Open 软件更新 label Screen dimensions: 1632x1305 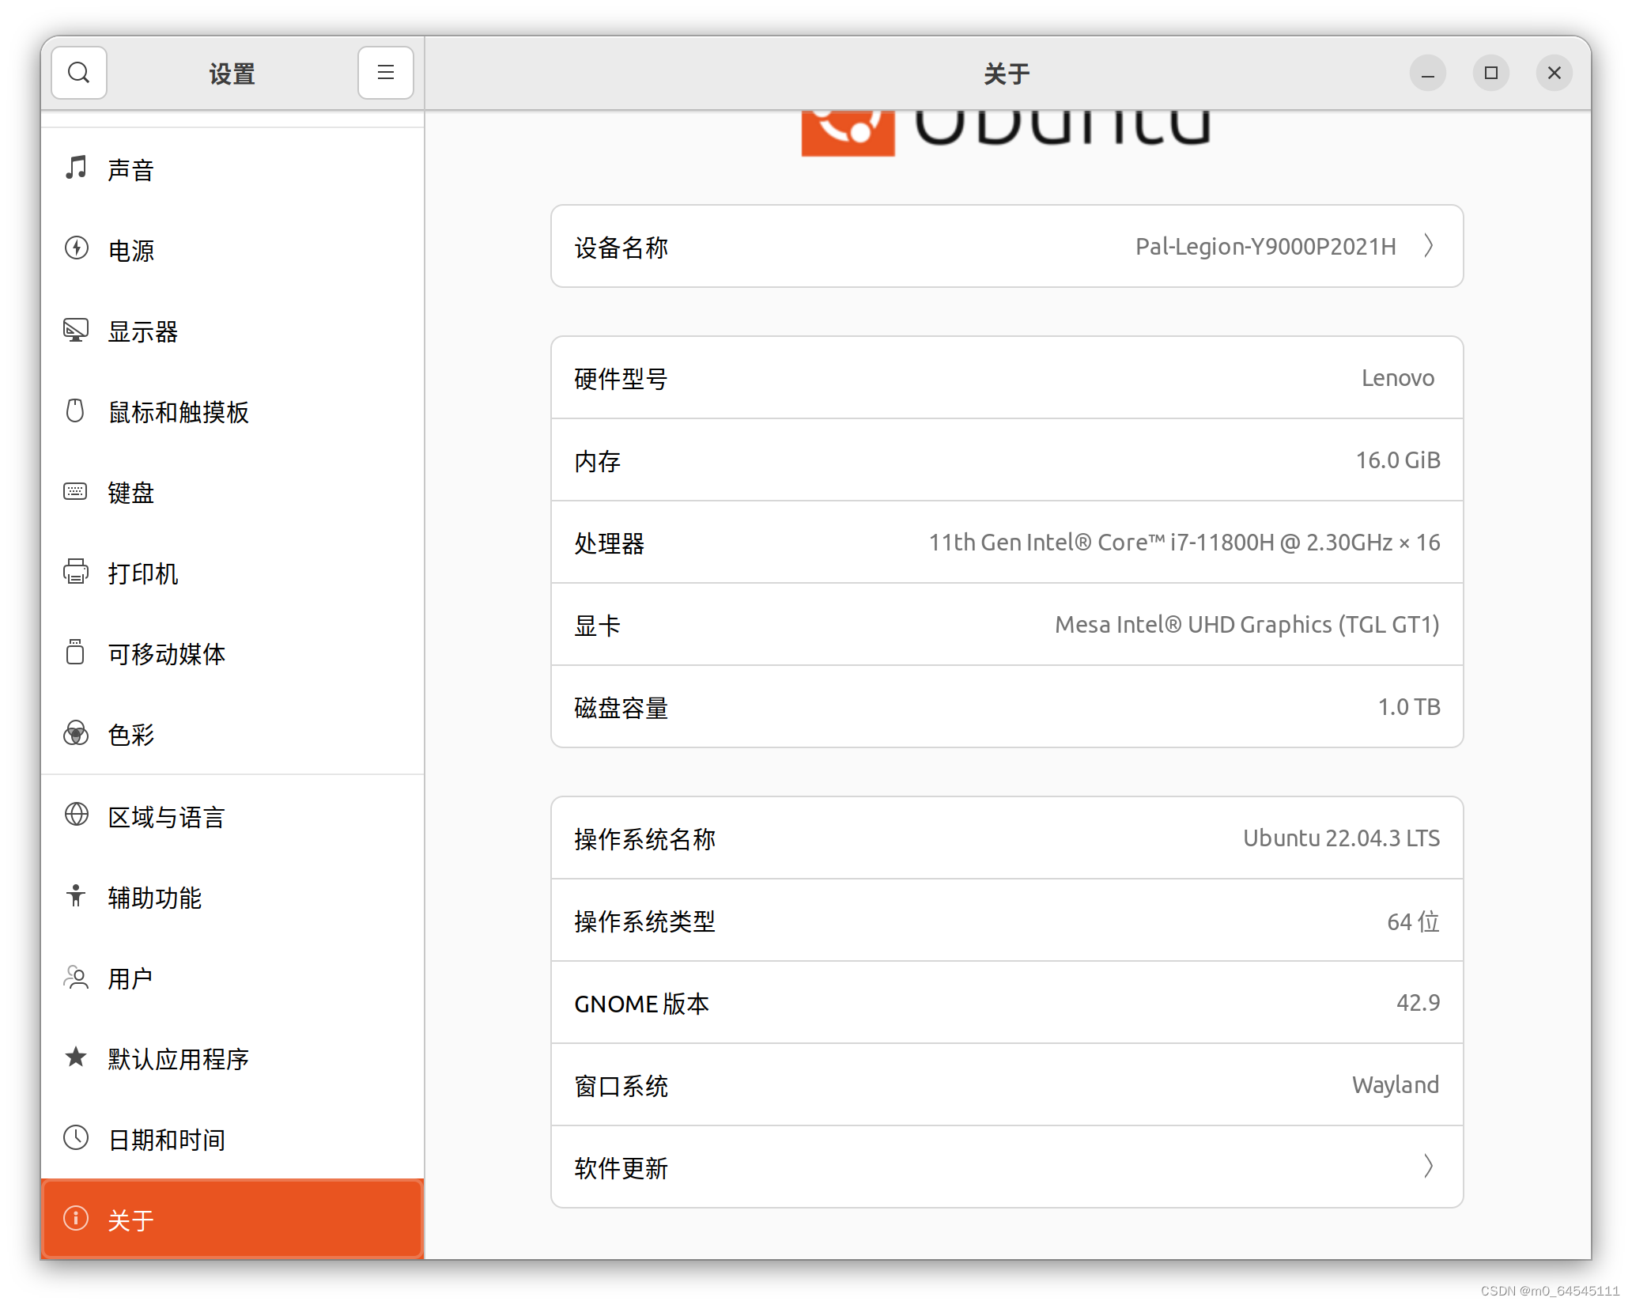pyautogui.click(x=621, y=1168)
